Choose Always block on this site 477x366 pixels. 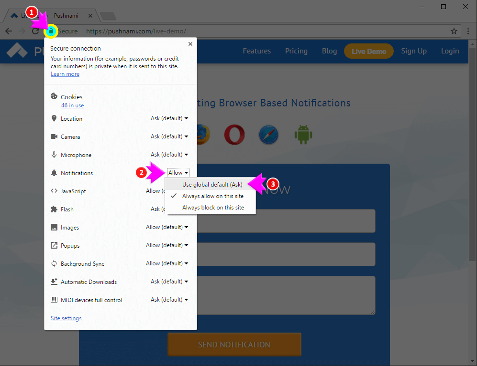pyautogui.click(x=213, y=208)
